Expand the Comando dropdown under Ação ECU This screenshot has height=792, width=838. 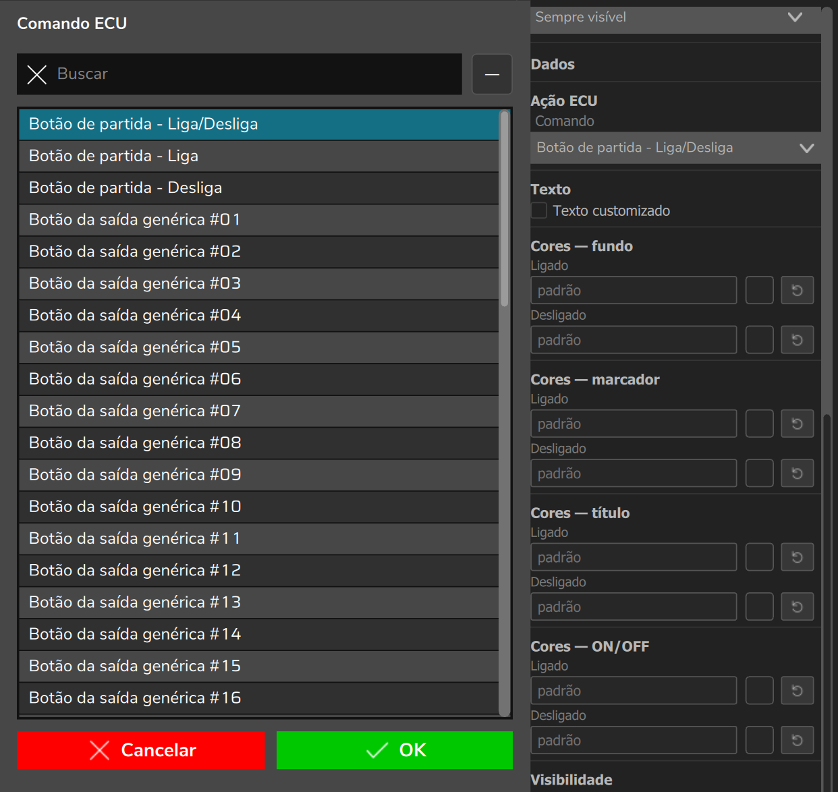click(x=675, y=148)
